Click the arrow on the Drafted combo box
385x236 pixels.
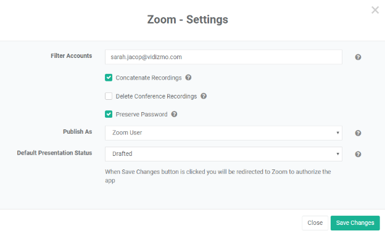[x=337, y=154]
